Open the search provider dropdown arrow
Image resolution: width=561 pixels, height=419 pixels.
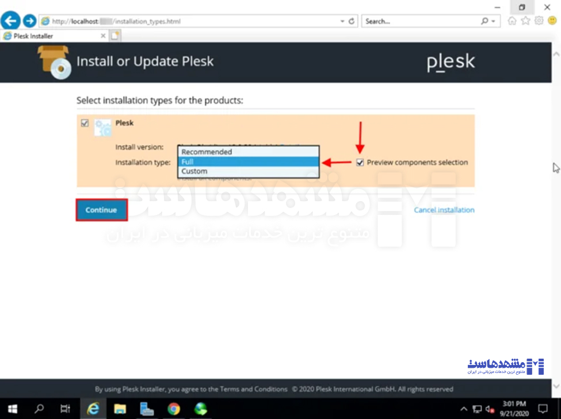tap(493, 21)
